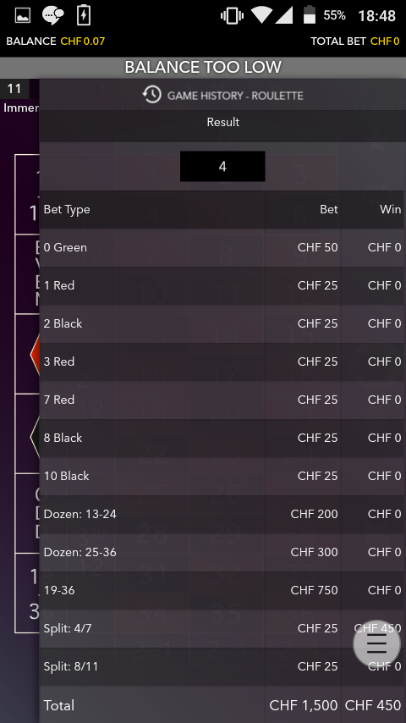Click the Balance Too Low banner
406x723 pixels.
pyautogui.click(x=203, y=68)
